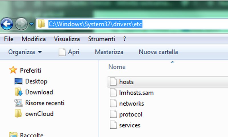Open Download in favorites
Viewport: 228px width, 137px height.
pyautogui.click(x=39, y=92)
